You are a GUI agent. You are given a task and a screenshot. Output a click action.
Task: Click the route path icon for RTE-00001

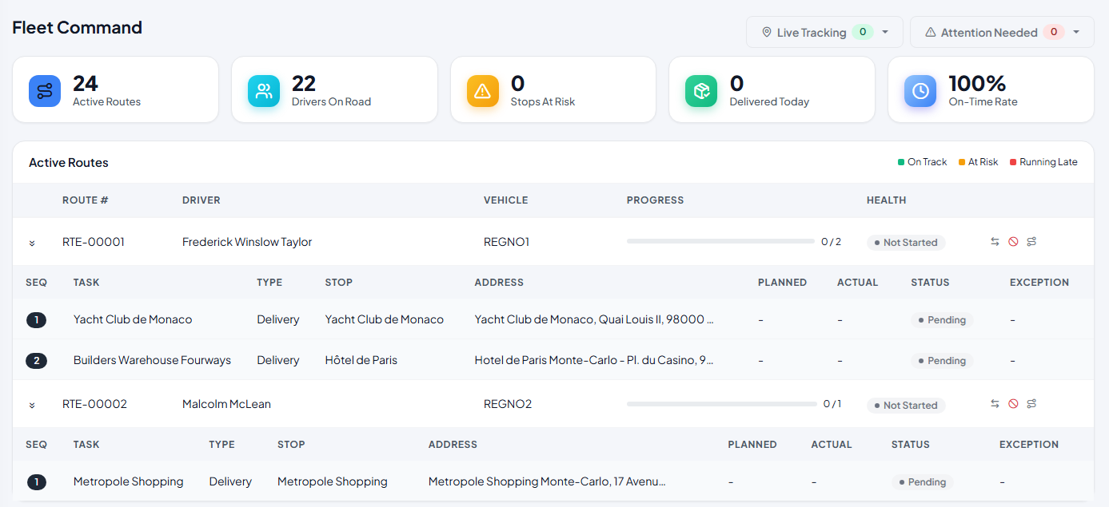[x=1031, y=242]
